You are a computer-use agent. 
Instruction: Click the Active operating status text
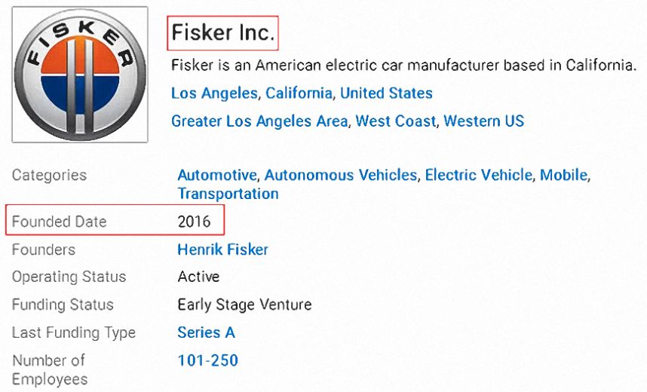pyautogui.click(x=198, y=277)
